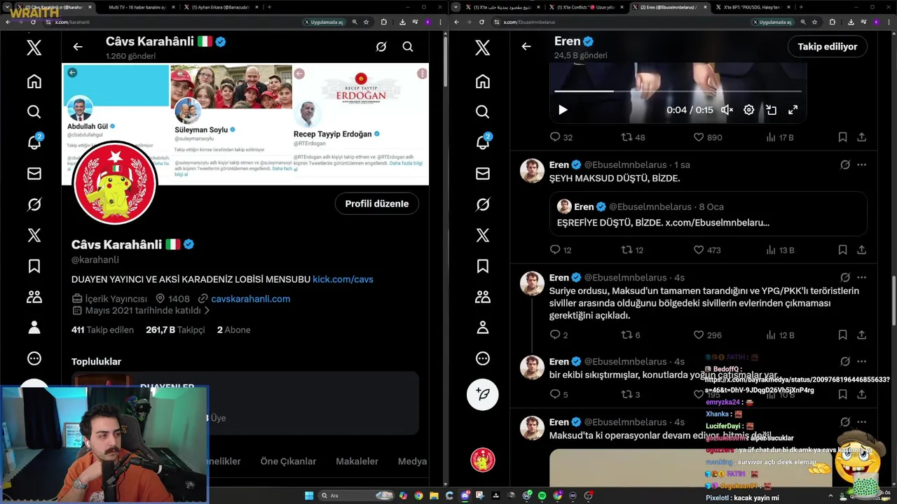Open kick.com/cavs link in bio
897x504 pixels.
pos(343,279)
